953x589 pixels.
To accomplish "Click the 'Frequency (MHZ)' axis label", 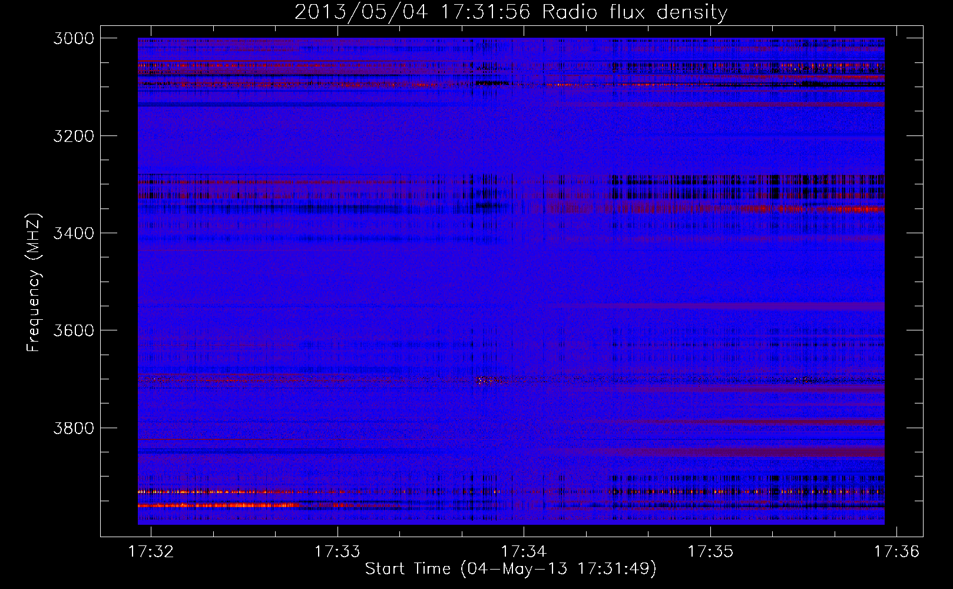I will coord(34,283).
